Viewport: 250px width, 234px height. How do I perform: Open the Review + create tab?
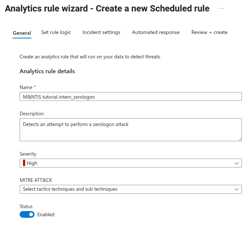[x=209, y=32]
